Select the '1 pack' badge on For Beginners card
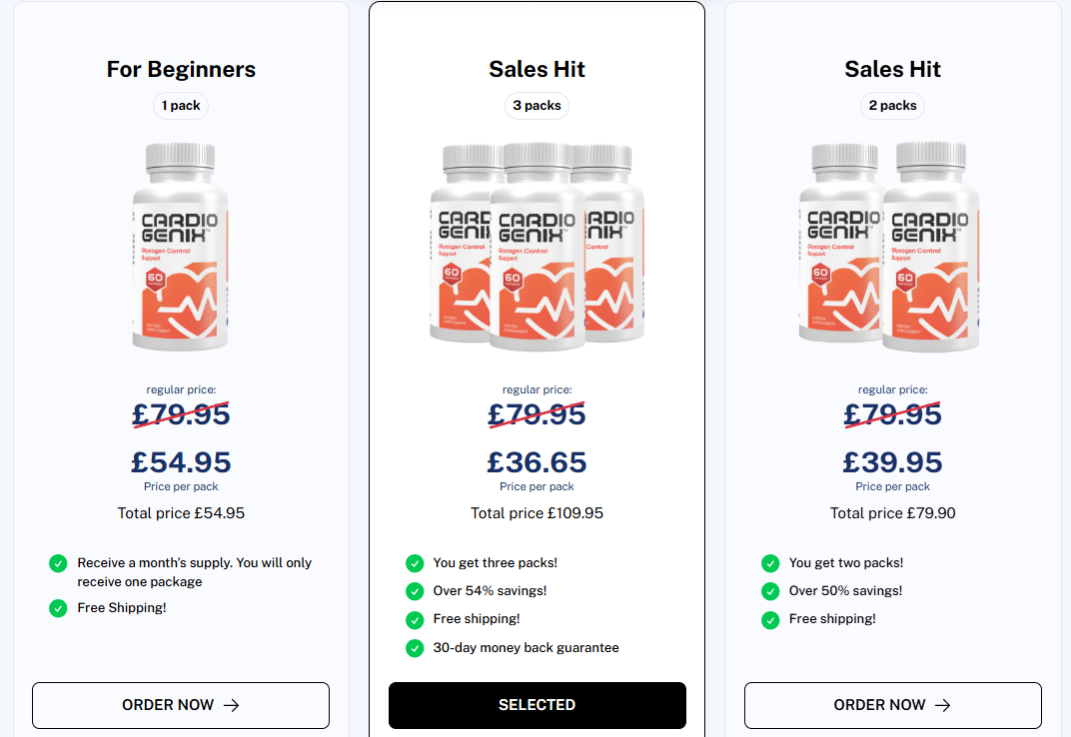This screenshot has height=737, width=1071. click(x=180, y=105)
